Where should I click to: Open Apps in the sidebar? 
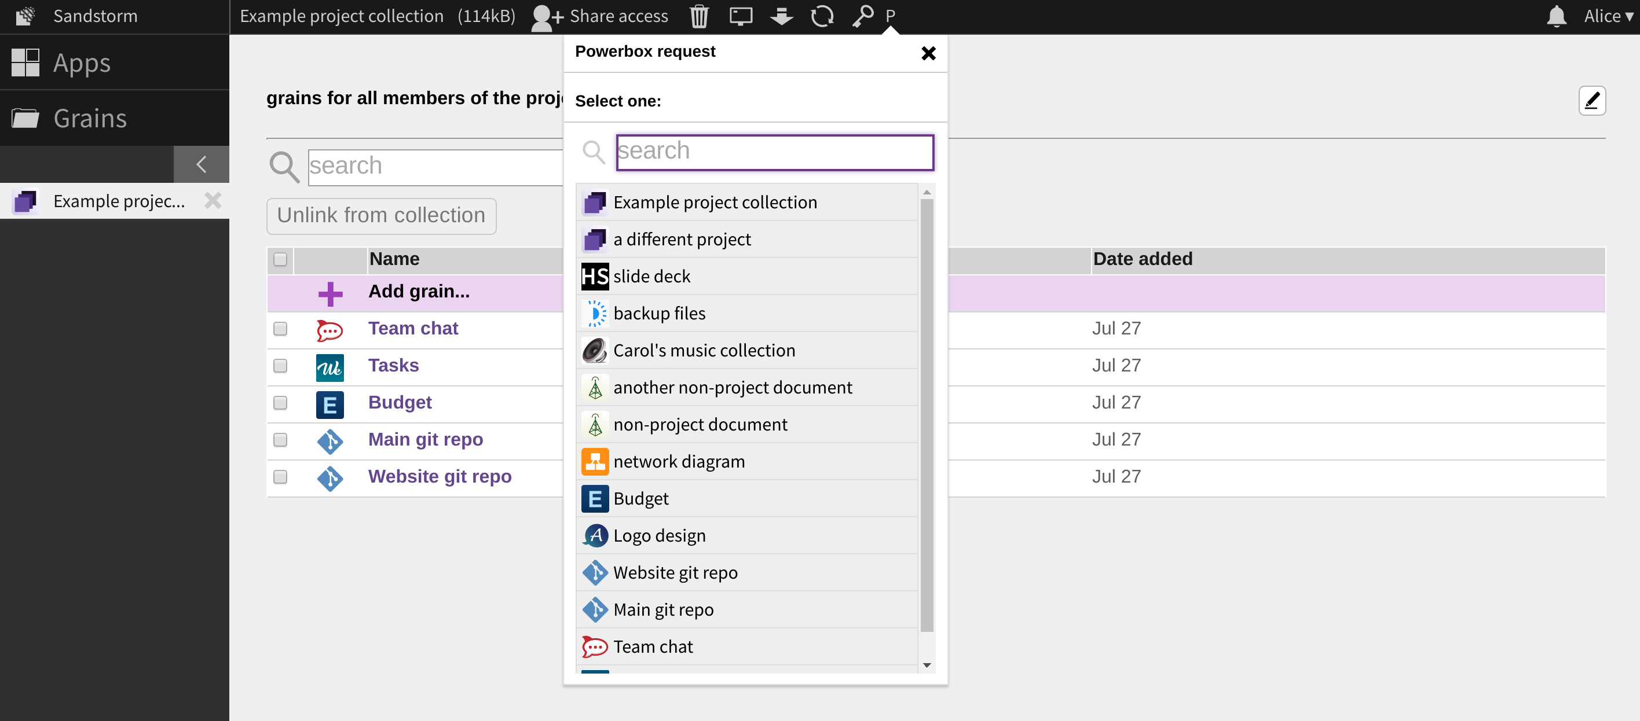coord(82,62)
